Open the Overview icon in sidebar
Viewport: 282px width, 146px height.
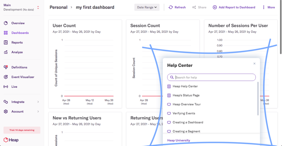coord(6,23)
